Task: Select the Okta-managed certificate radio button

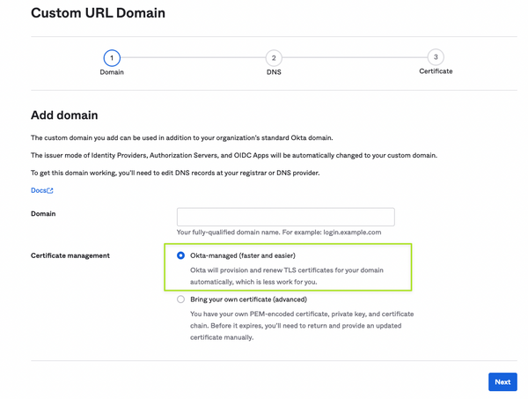Action: point(180,255)
